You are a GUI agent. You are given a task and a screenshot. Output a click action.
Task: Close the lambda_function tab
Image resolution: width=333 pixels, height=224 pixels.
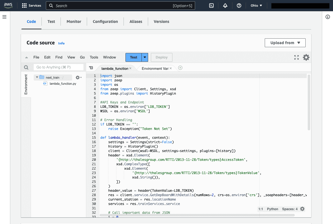tap(130, 68)
